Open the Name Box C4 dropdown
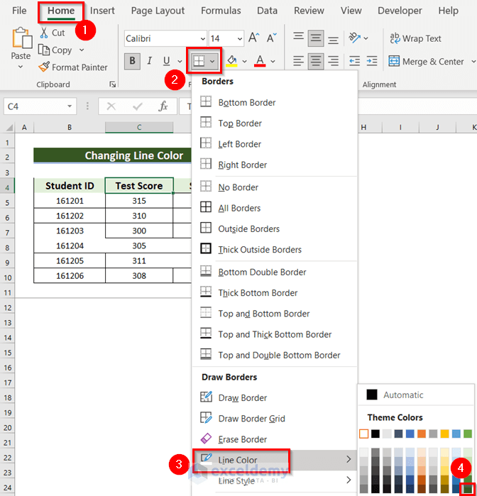Screen dimensions: 477x496 pyautogui.click(x=70, y=106)
